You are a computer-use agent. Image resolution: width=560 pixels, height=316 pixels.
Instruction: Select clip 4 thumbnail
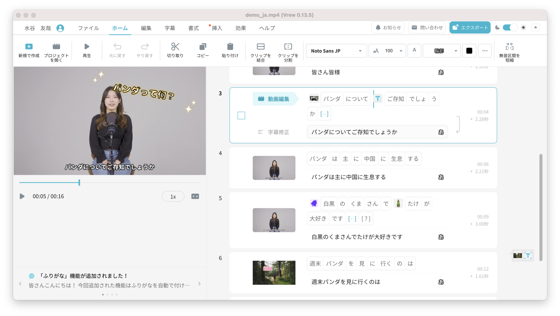pos(274,168)
